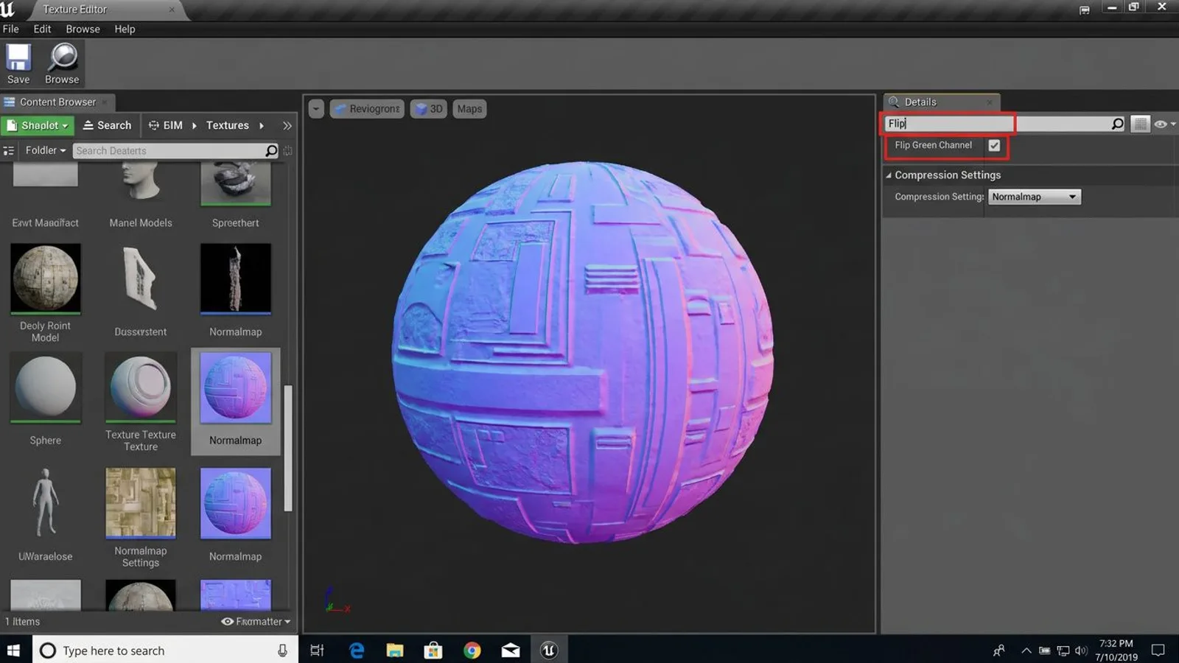The width and height of the screenshot is (1179, 663).
Task: Open the File menu
Action: click(11, 29)
